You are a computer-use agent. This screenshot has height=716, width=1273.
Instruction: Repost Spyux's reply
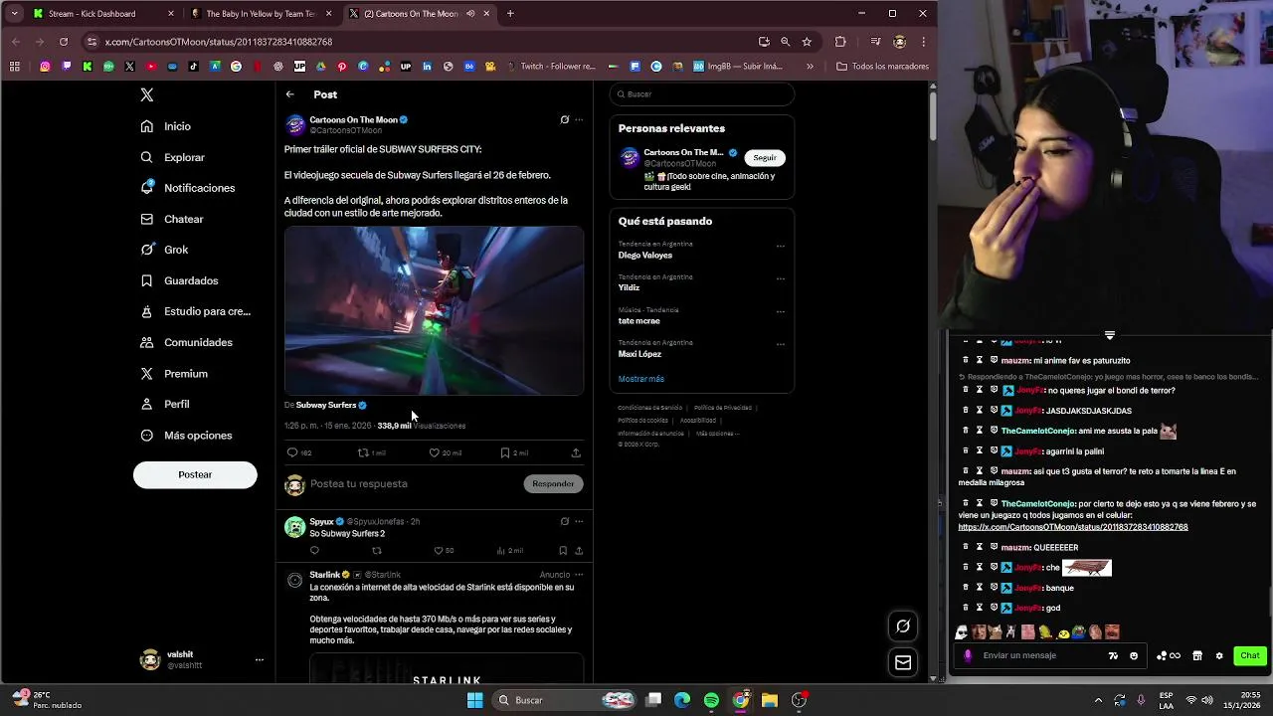[376, 550]
